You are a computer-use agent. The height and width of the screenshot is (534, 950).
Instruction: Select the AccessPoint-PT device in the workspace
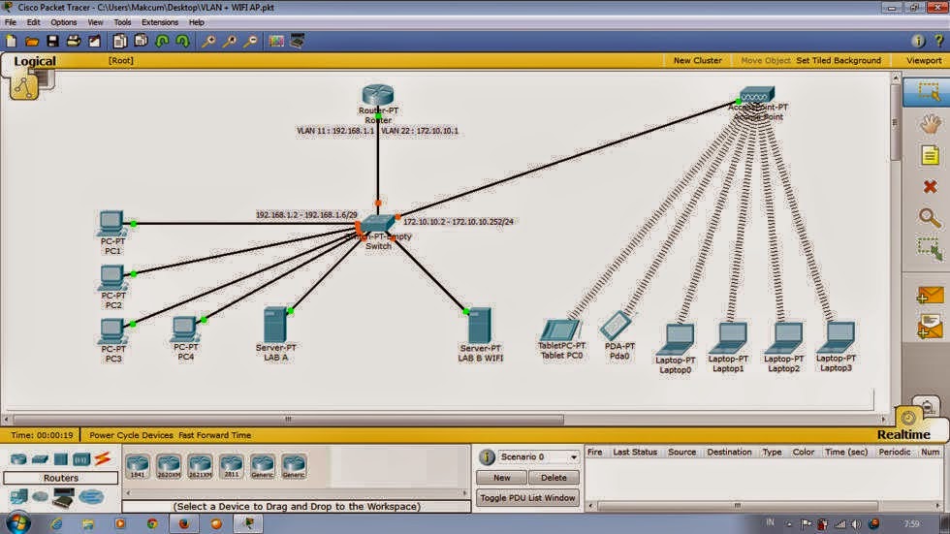click(x=757, y=95)
